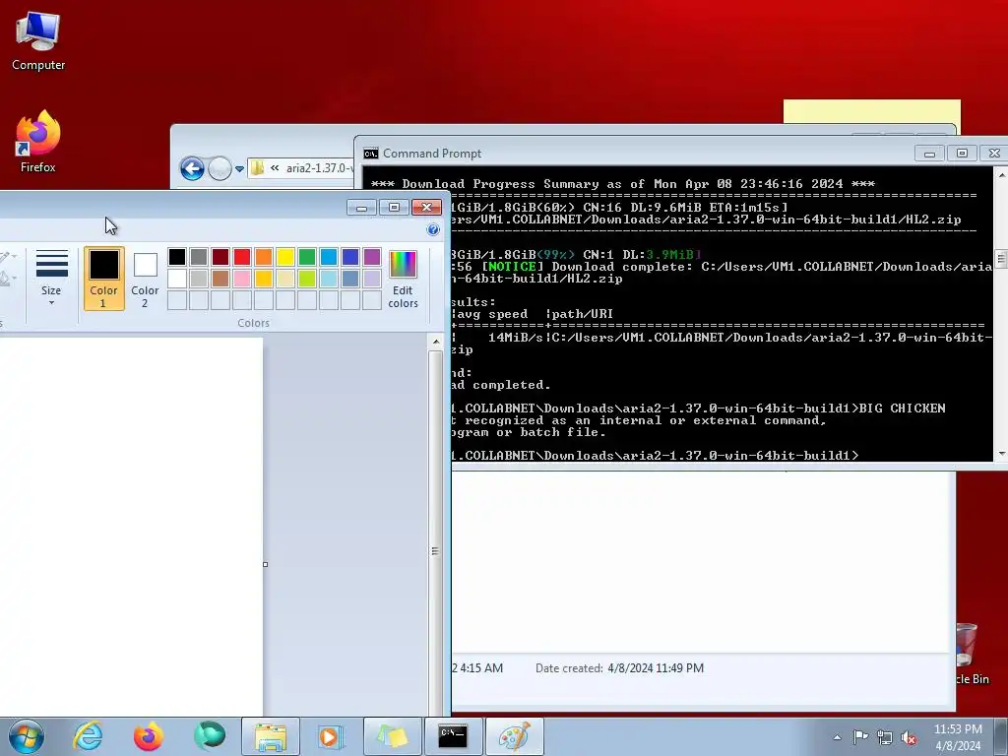Open the Computer desktop icon
Screen dimensions: 1008x756
pyautogui.click(x=38, y=41)
